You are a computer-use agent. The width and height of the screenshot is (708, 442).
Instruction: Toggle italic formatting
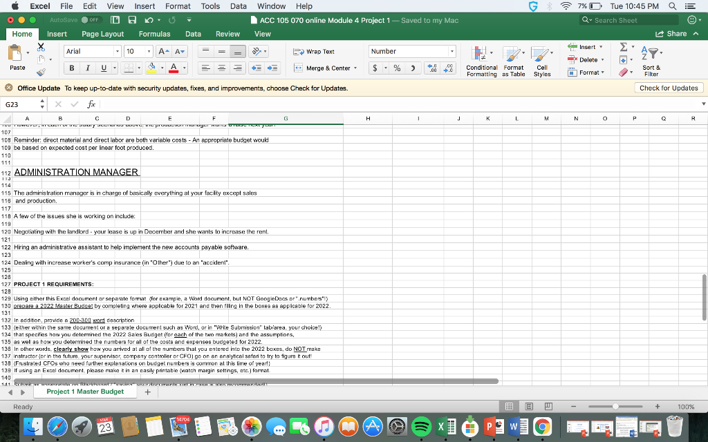click(86, 66)
